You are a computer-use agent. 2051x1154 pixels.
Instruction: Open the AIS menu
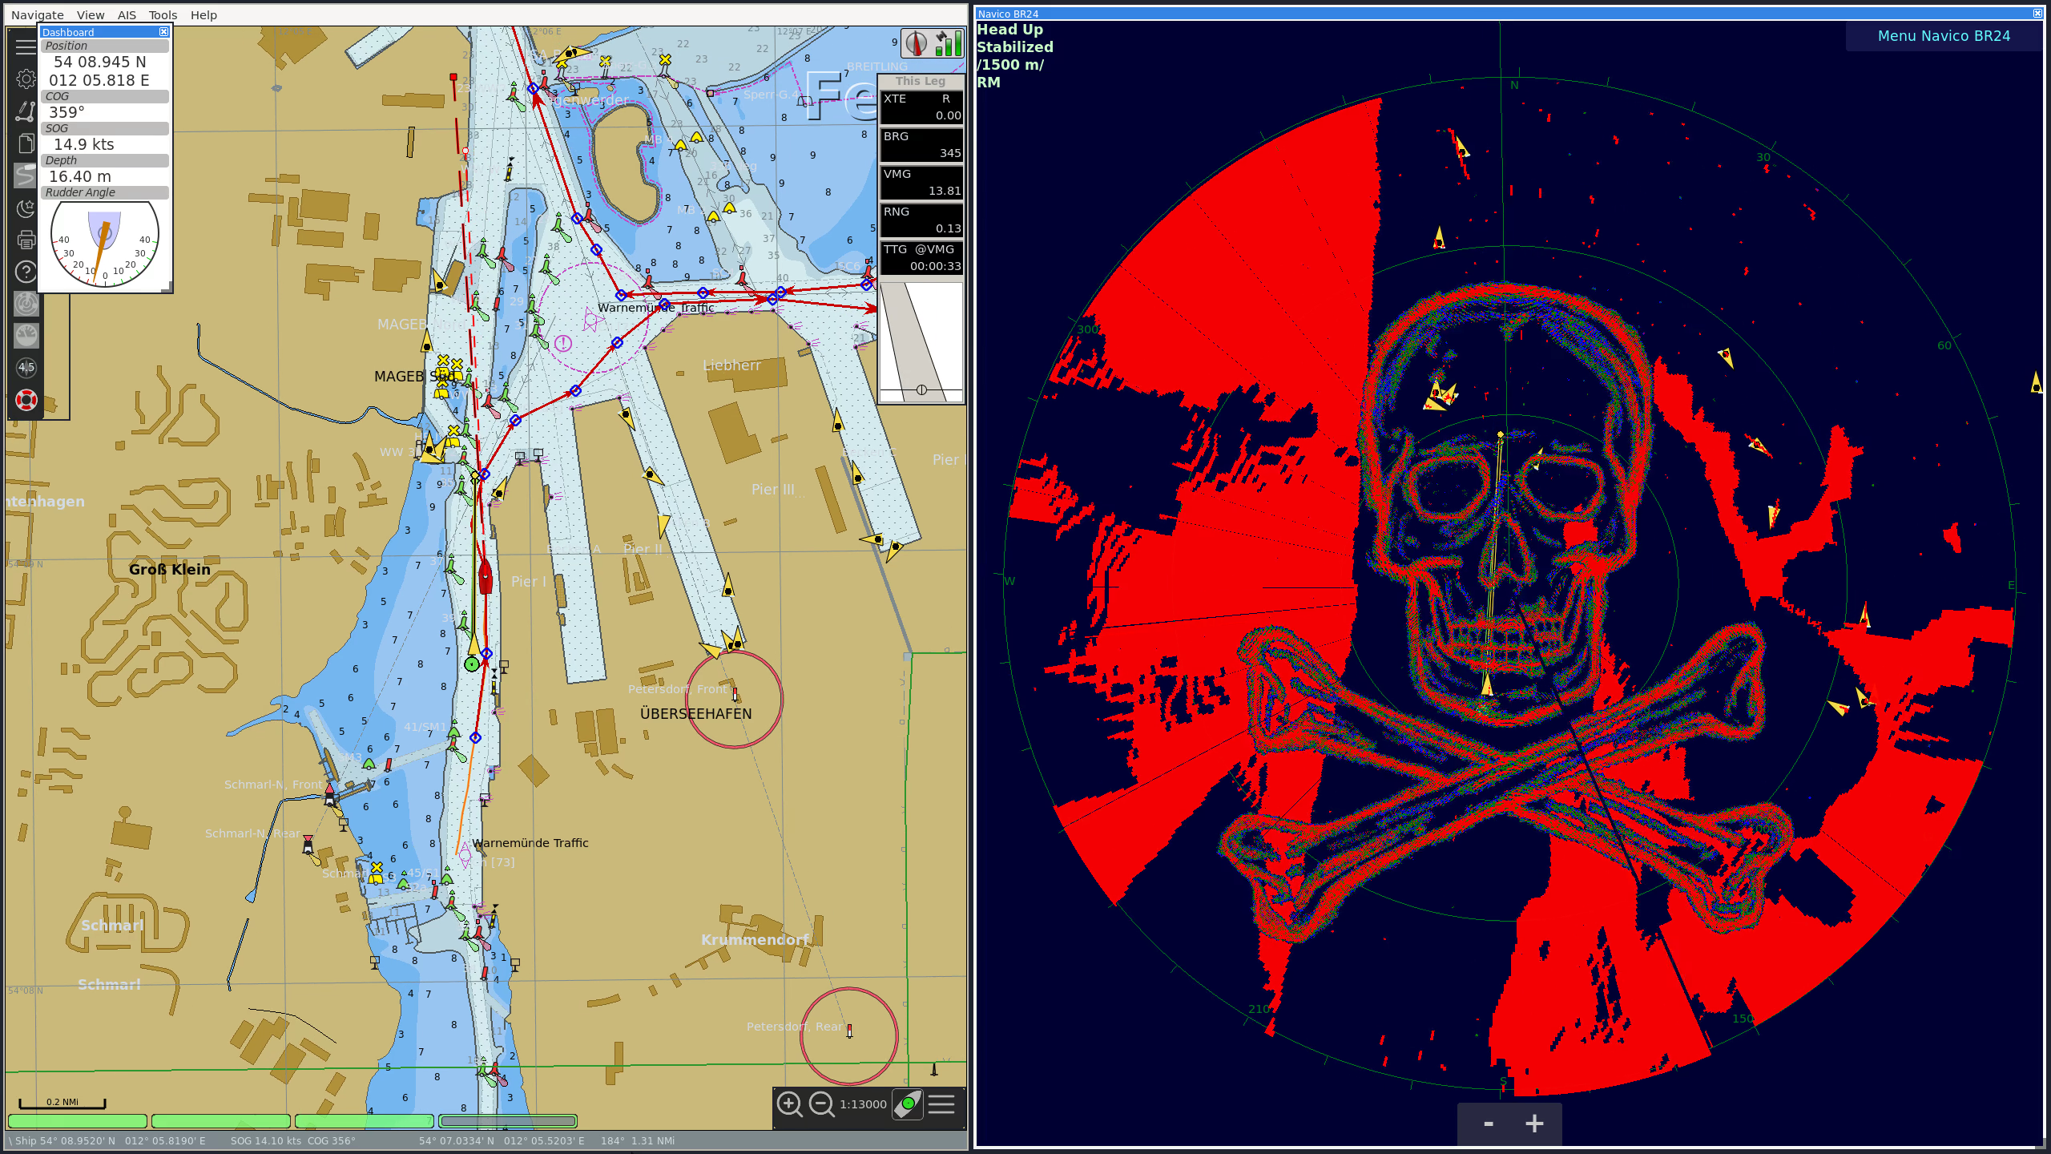click(127, 14)
